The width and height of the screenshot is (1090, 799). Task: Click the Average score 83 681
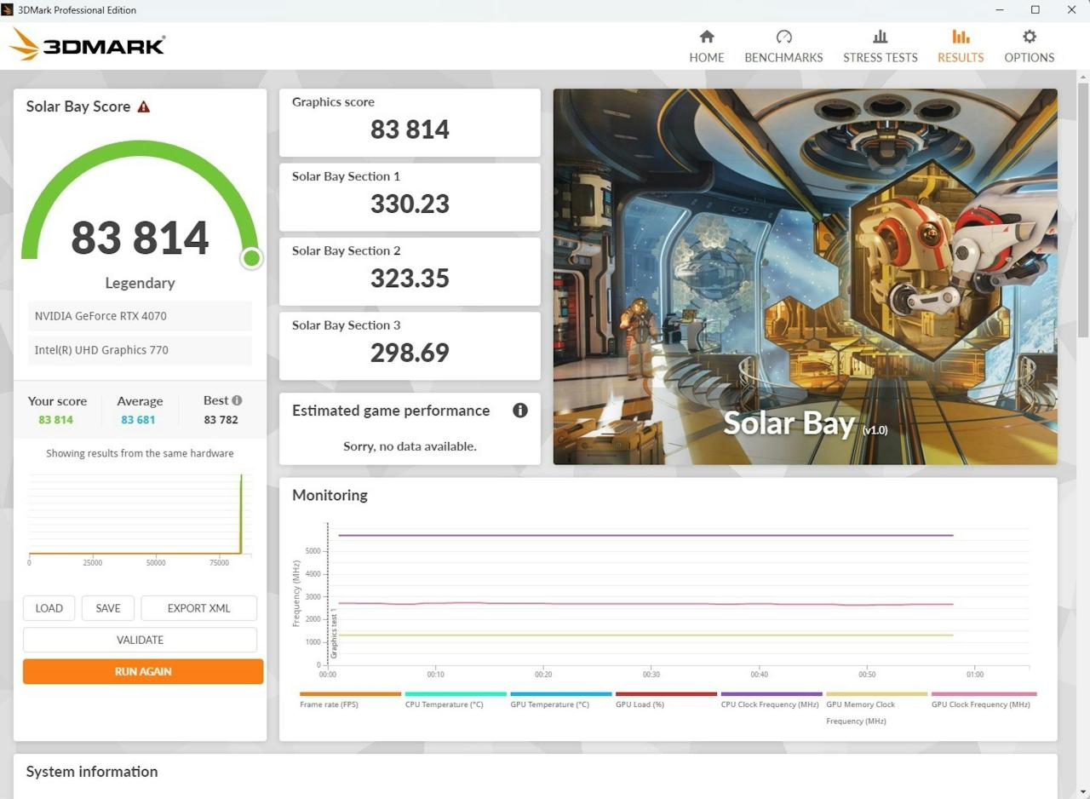[138, 420]
